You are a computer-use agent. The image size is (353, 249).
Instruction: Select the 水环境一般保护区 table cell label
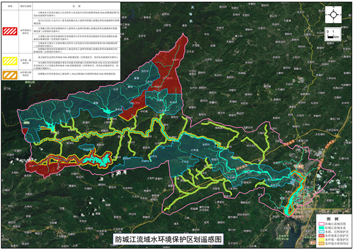tap(25, 61)
